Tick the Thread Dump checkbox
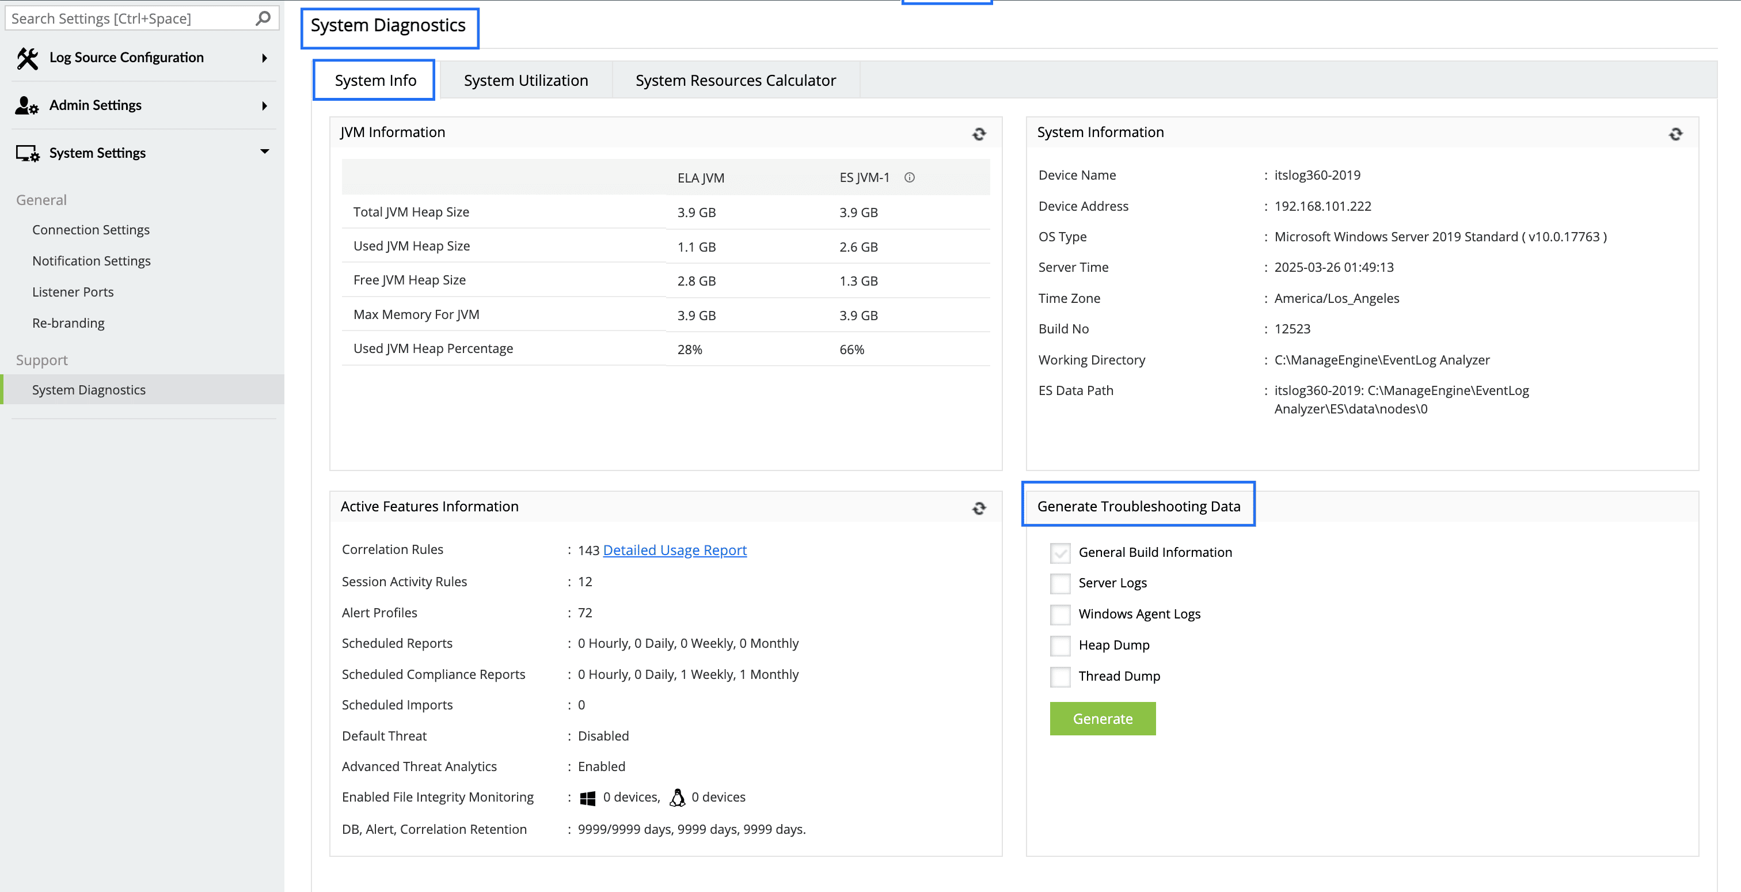1741x892 pixels. pyautogui.click(x=1060, y=677)
